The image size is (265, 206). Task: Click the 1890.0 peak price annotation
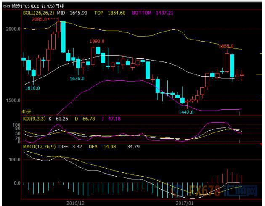(97, 41)
